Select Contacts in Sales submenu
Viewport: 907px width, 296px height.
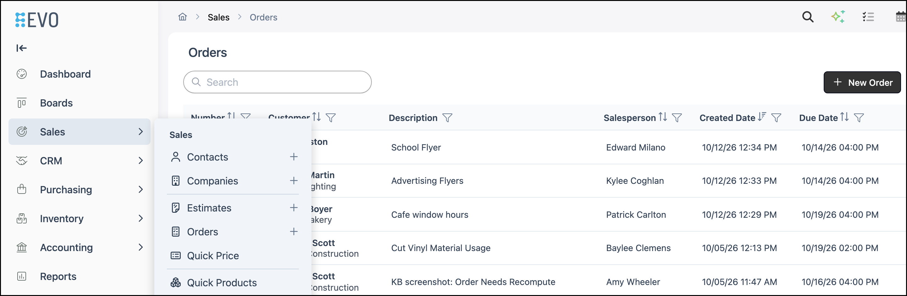[207, 157]
